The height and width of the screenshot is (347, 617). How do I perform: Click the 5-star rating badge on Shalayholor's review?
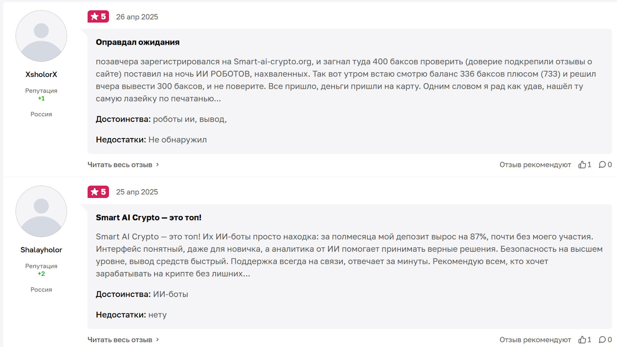98,192
